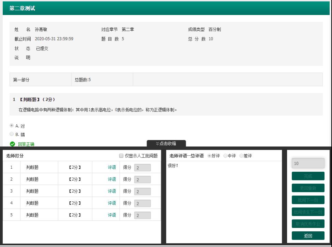Open 评语 link for question 1

coord(112,167)
